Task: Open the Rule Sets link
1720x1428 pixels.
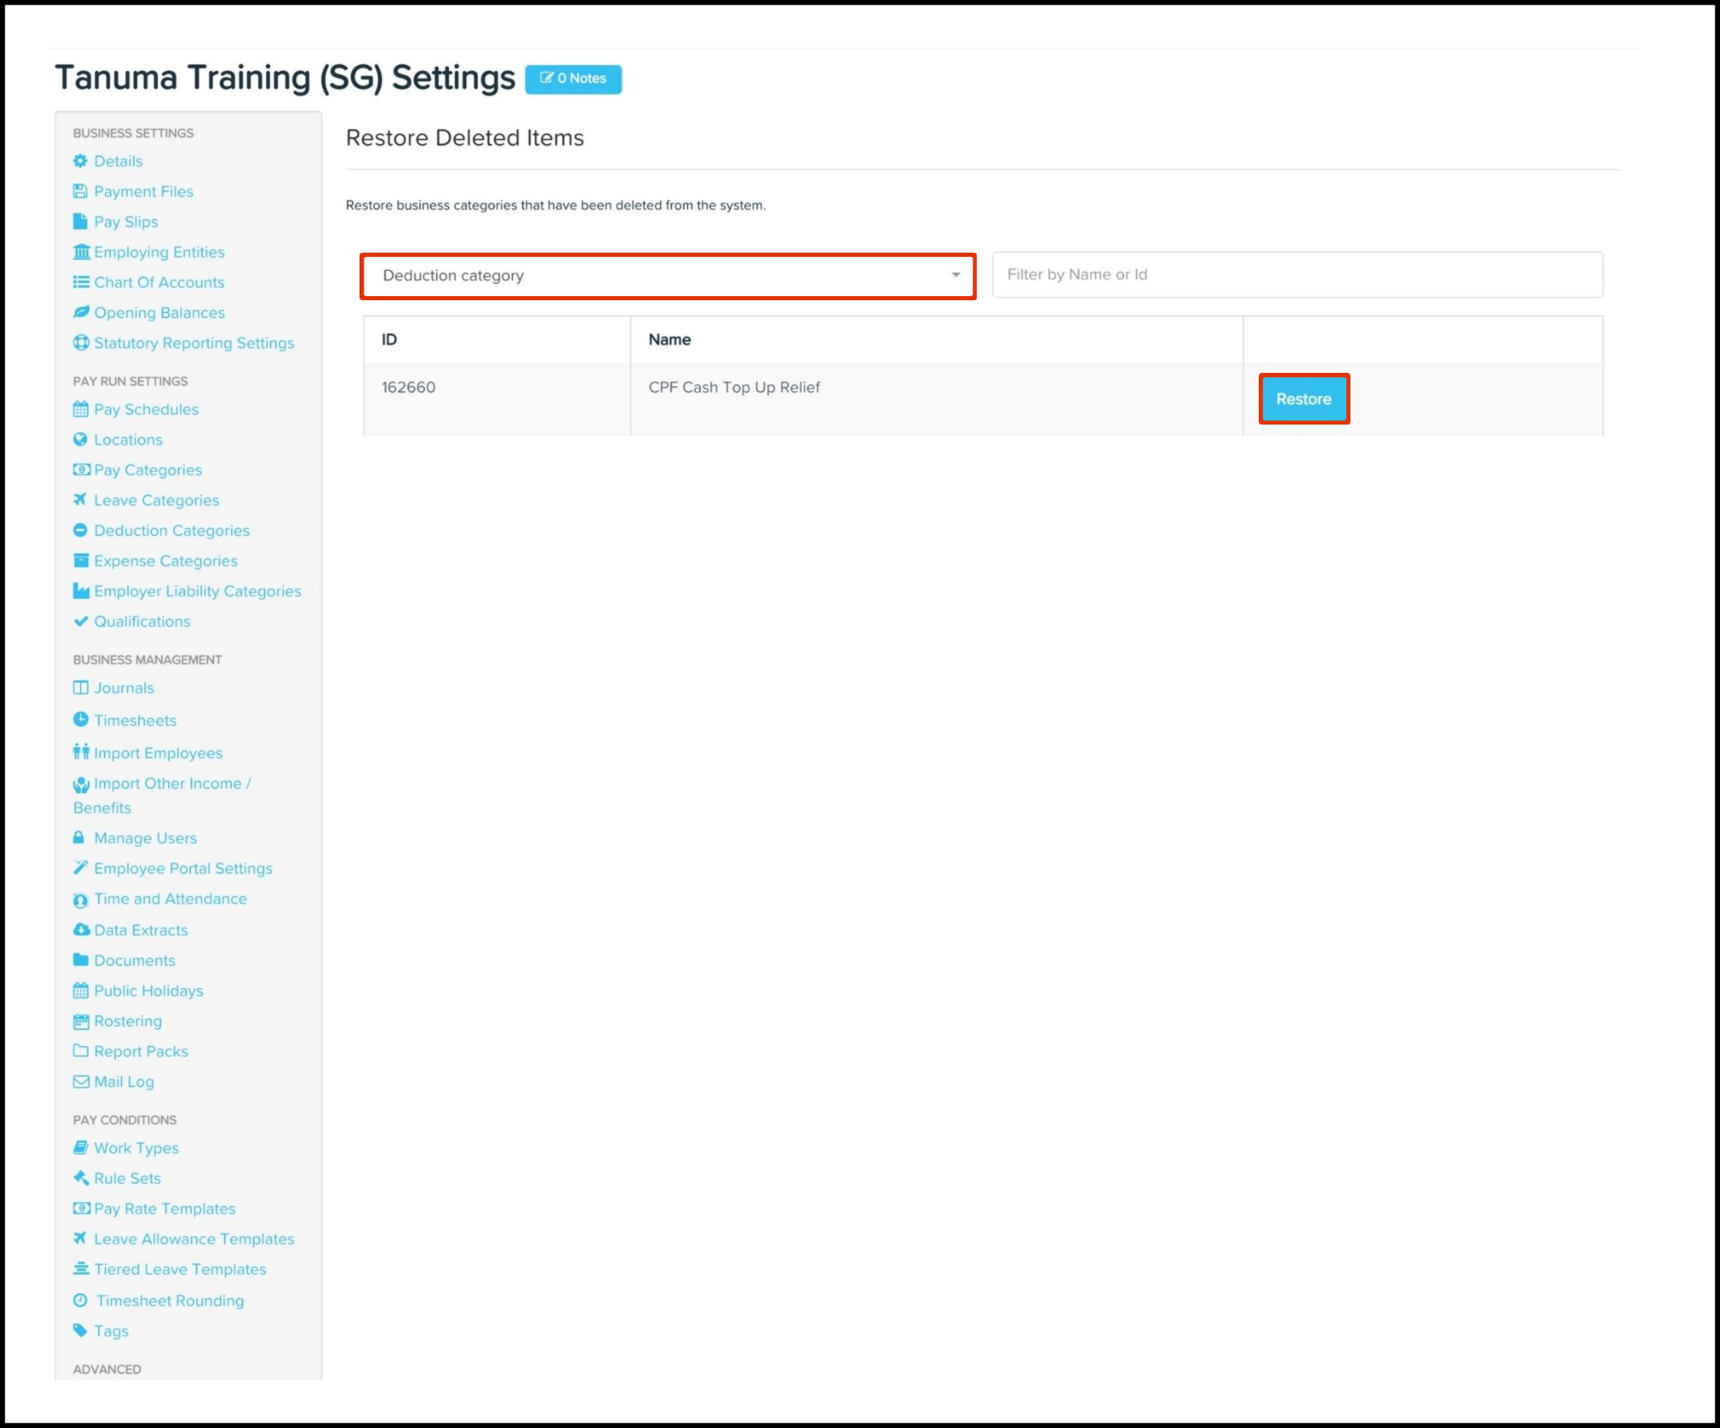Action: click(127, 1179)
